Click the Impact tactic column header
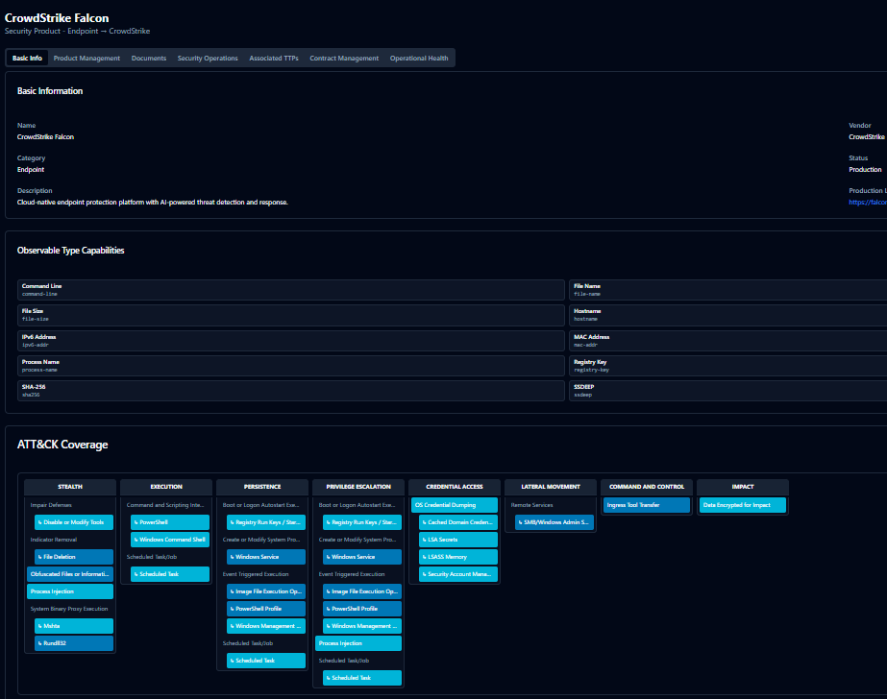887x699 pixels. click(x=743, y=487)
